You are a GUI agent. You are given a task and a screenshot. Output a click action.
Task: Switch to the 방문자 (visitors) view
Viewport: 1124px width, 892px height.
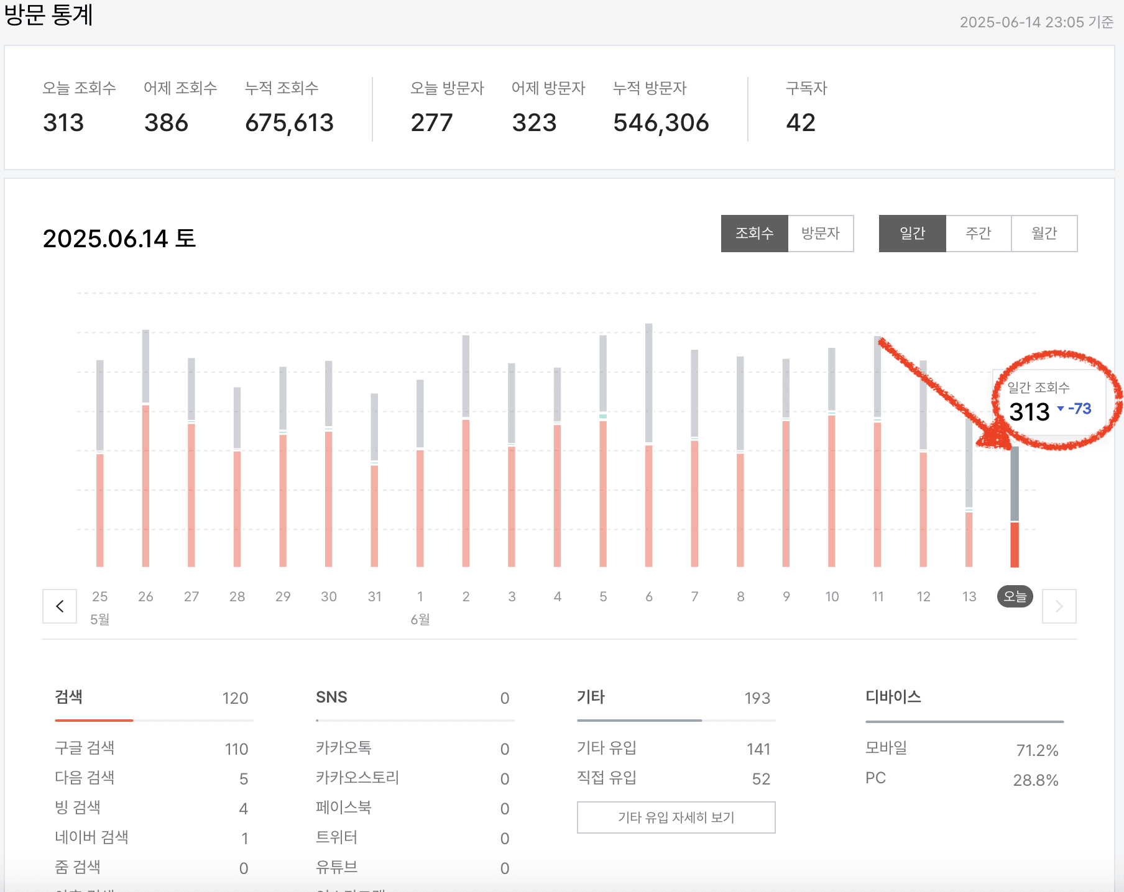pyautogui.click(x=821, y=234)
